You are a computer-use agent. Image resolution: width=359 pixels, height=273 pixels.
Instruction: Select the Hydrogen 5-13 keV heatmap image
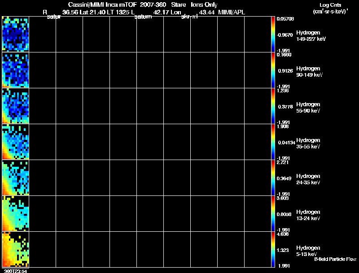16,249
